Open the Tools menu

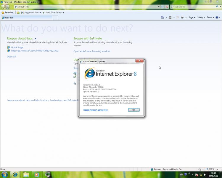(x=210, y=17)
